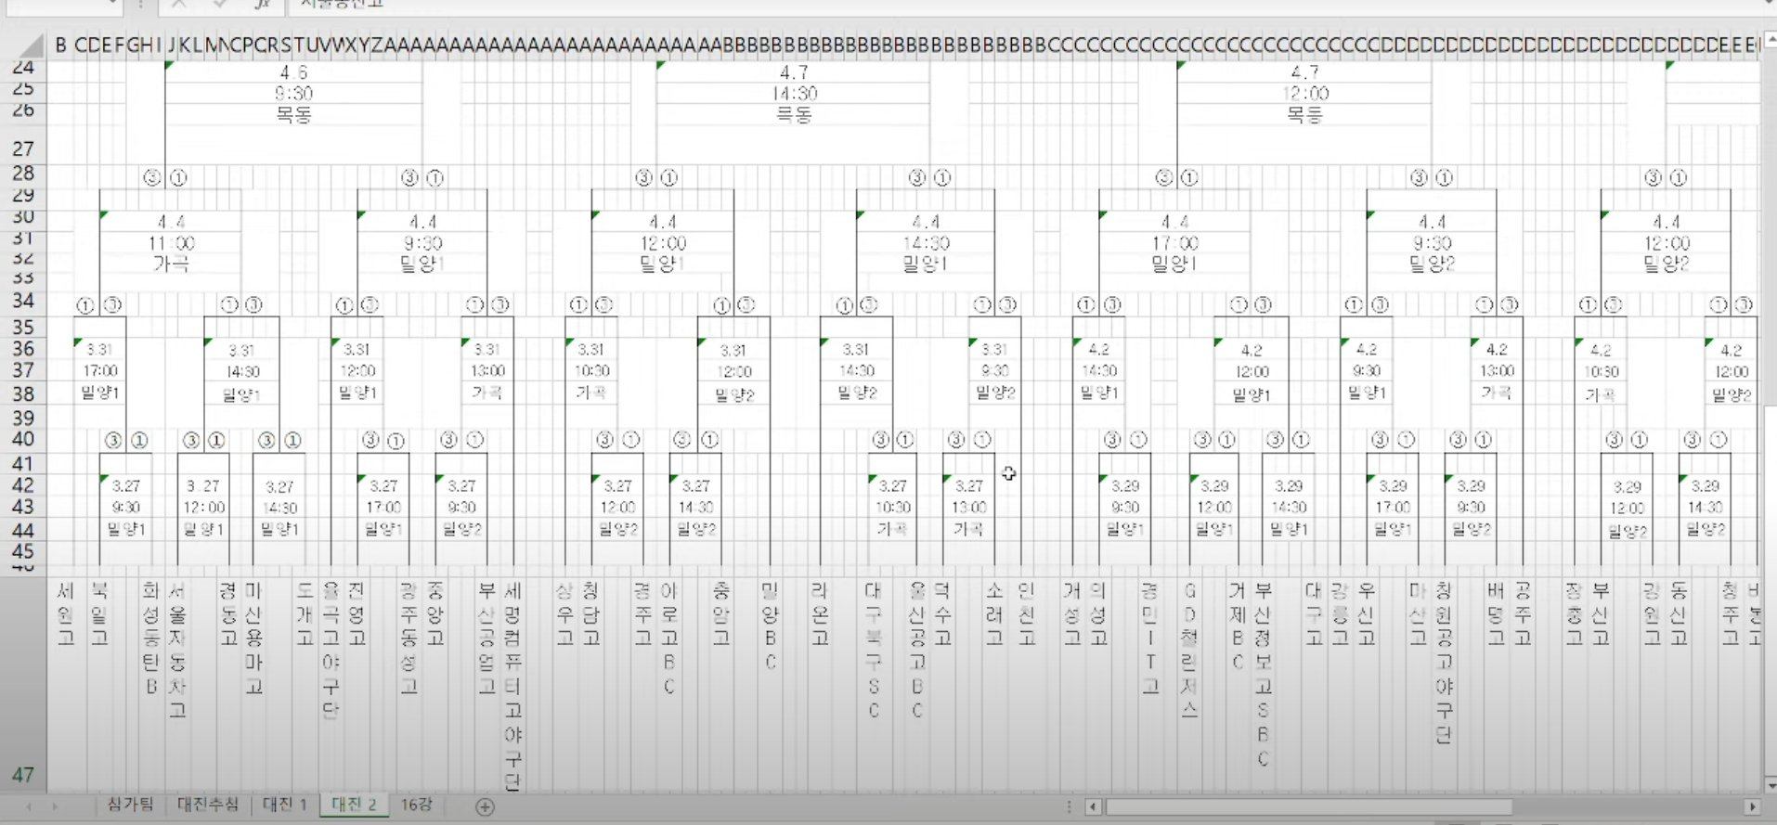Open the Name Box dropdown arrow

[113, 5]
